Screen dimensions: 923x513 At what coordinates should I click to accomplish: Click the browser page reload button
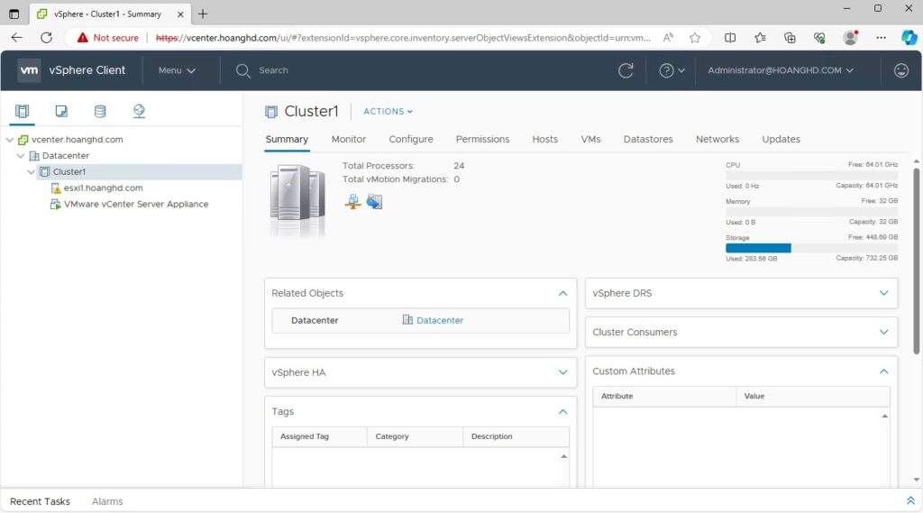46,38
